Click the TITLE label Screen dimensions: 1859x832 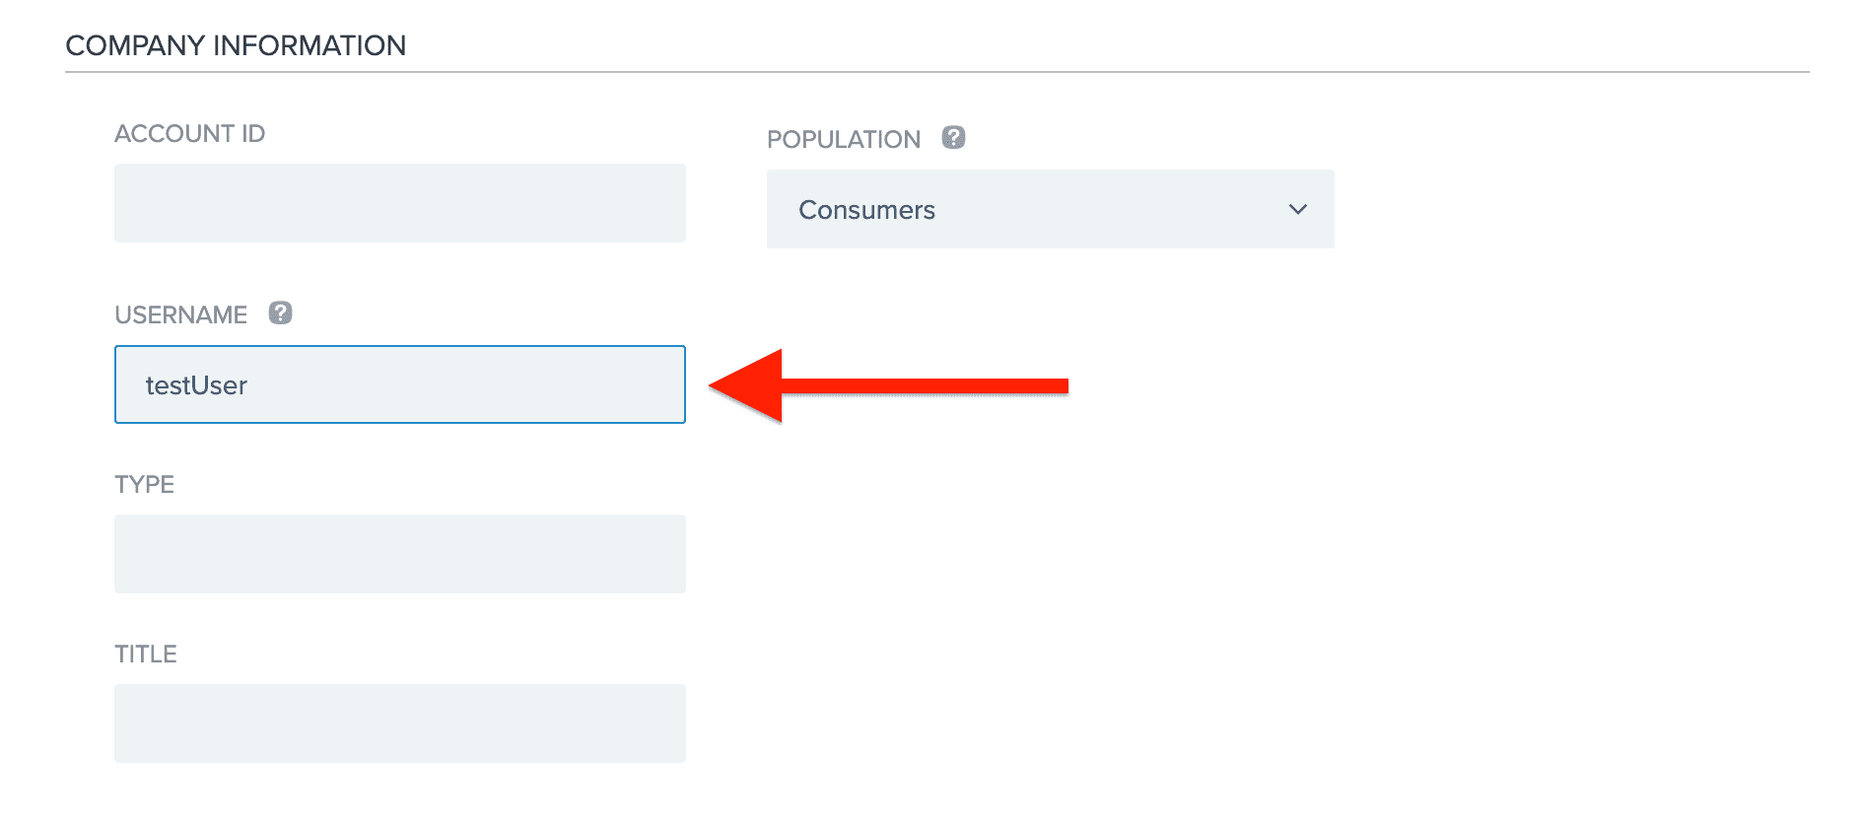[146, 654]
